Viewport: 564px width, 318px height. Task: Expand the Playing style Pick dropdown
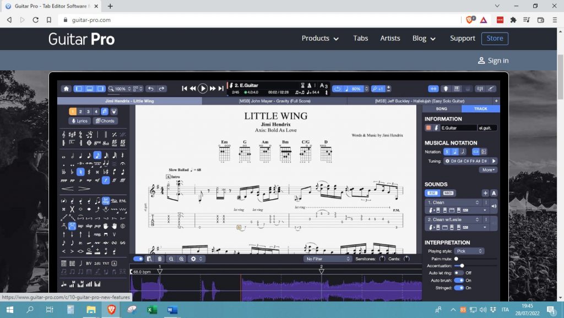click(x=470, y=251)
